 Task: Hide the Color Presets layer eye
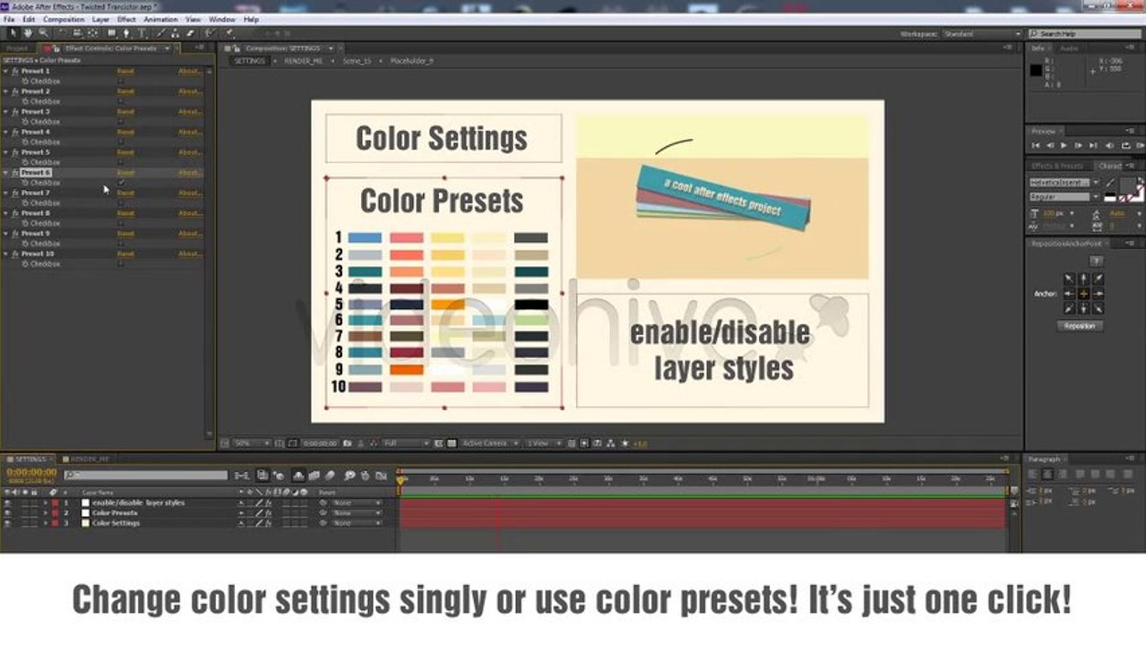pyautogui.click(x=8, y=512)
